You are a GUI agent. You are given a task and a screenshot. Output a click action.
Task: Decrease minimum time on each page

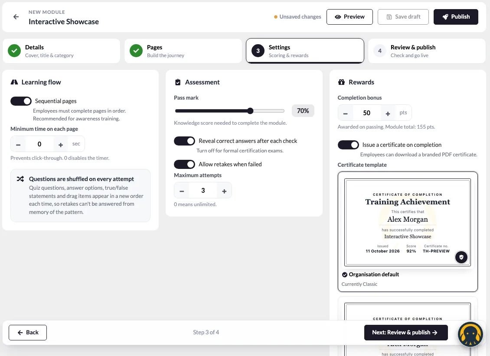coord(19,145)
